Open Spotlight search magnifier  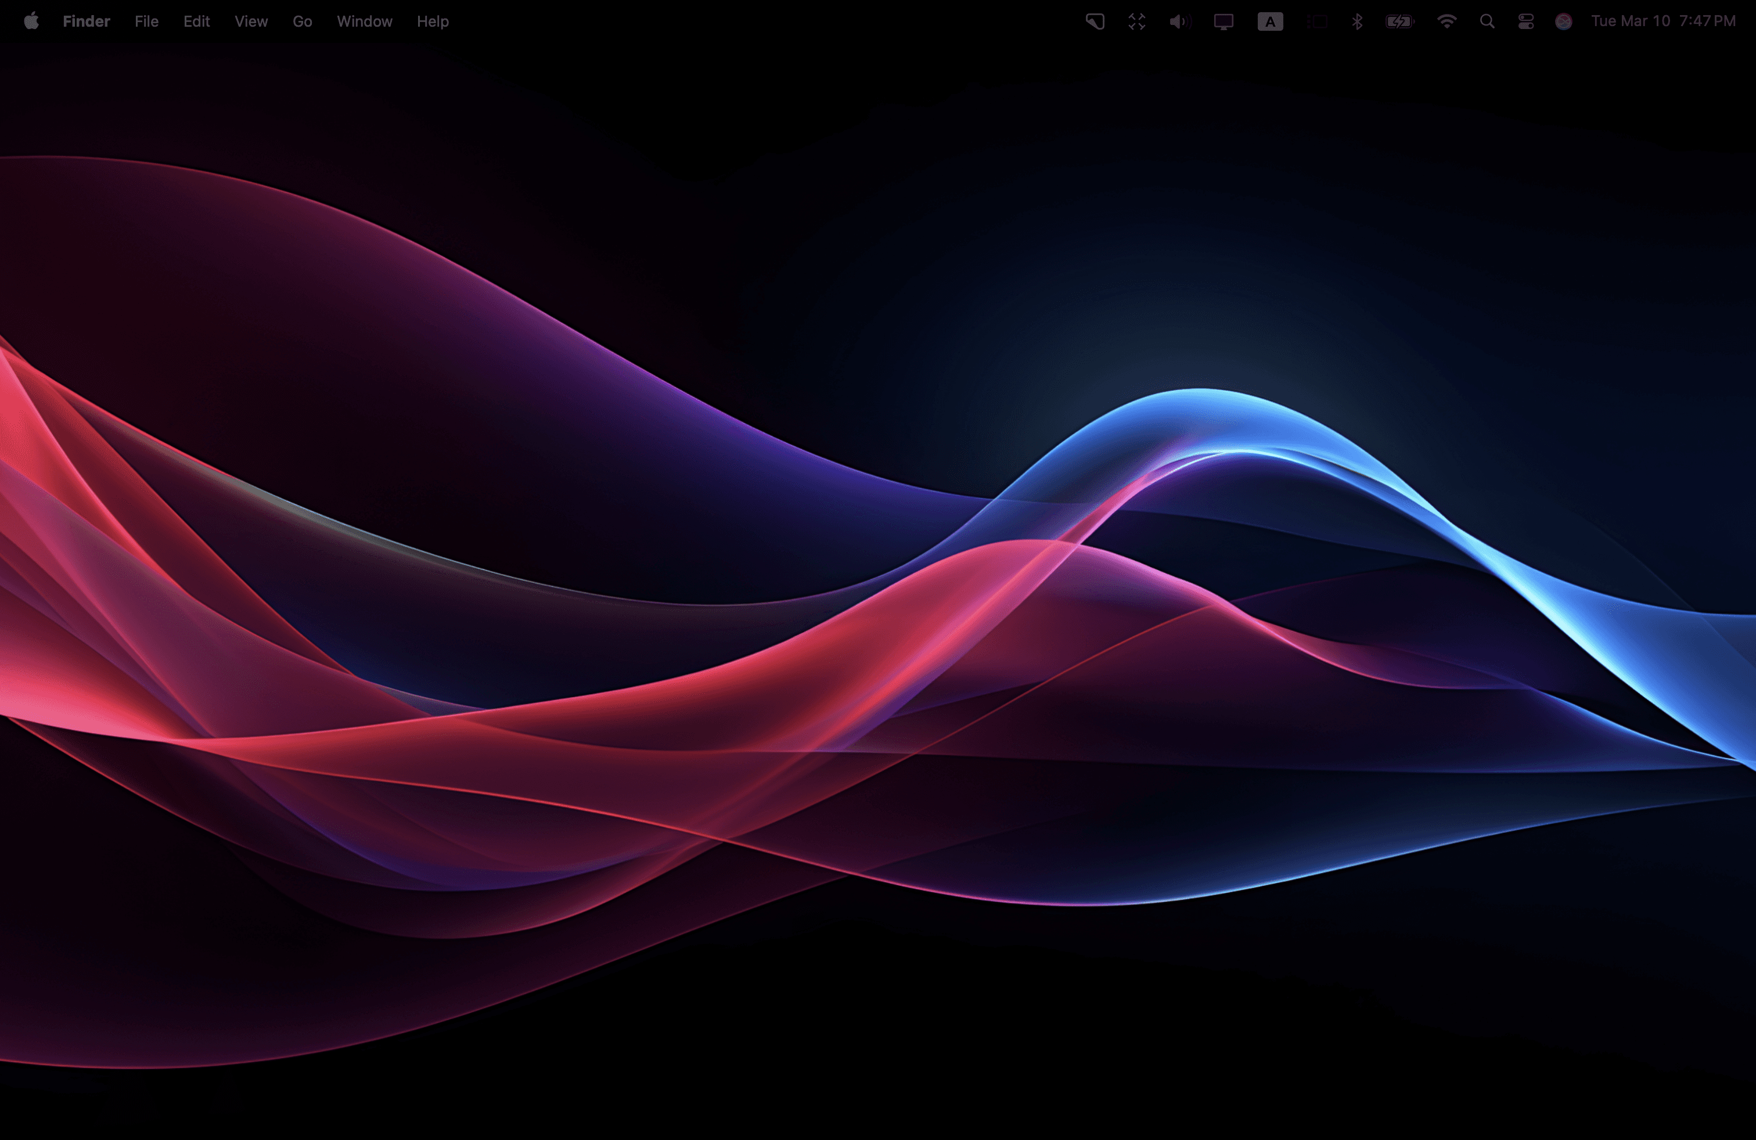click(1487, 21)
